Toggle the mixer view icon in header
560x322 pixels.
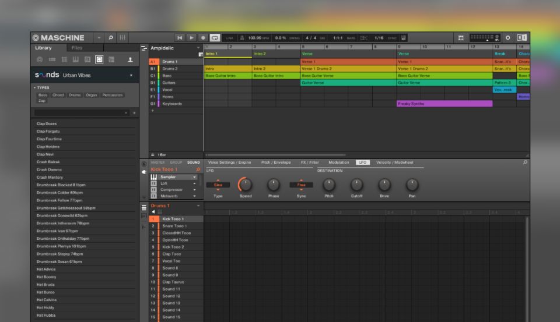click(x=122, y=37)
